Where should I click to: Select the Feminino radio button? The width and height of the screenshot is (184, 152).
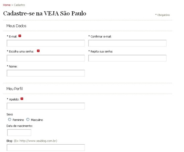pyautogui.click(x=9, y=120)
